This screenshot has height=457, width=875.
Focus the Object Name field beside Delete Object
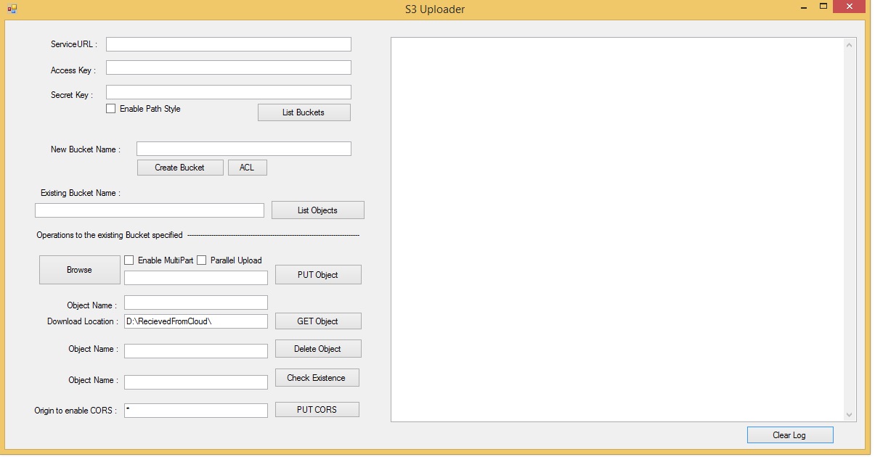[196, 351]
